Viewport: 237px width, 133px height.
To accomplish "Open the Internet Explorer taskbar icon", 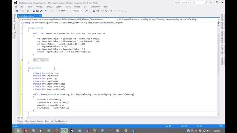I will [49, 130].
